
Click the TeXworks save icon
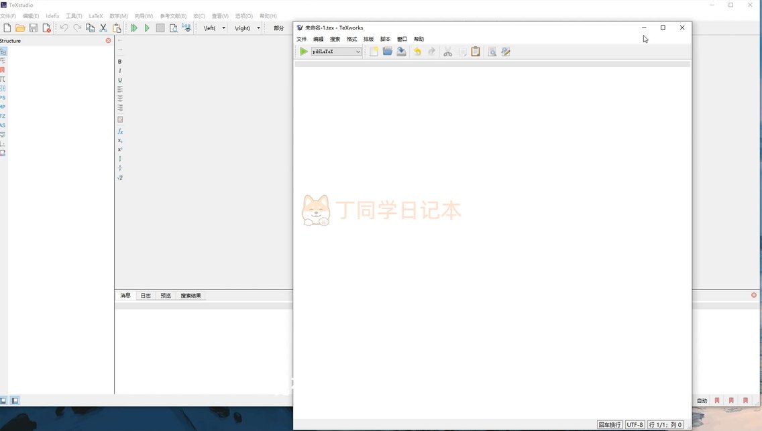pos(401,52)
